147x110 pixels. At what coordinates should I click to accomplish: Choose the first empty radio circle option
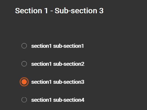point(24,46)
